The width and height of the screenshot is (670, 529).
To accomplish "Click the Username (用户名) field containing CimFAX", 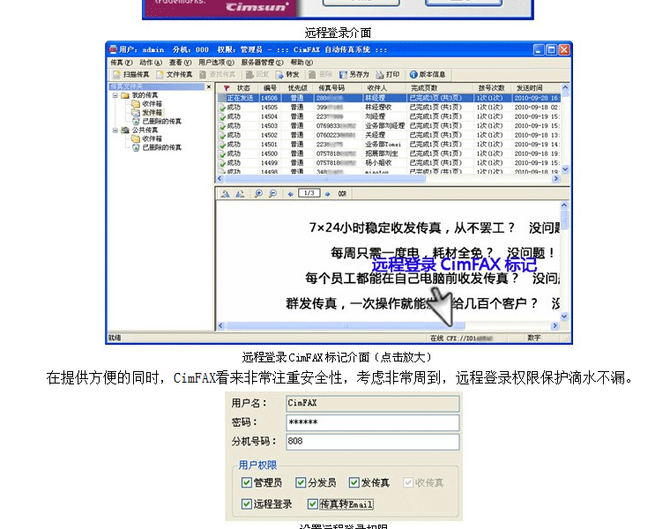I will tap(373, 404).
